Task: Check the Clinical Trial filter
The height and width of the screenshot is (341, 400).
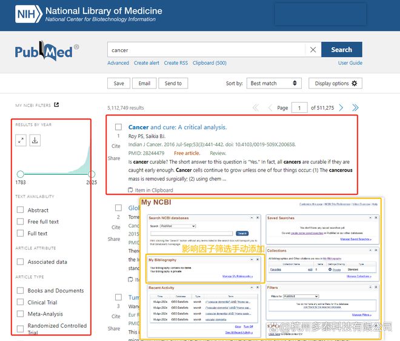Action: 20,302
